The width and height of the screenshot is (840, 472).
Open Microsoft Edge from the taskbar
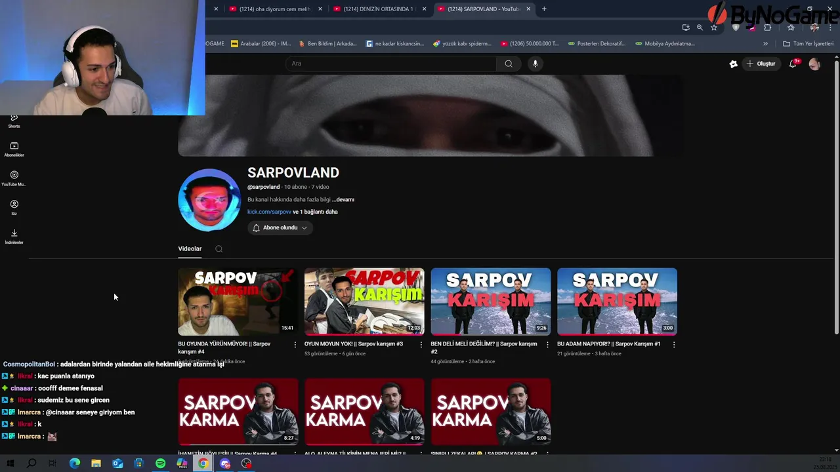click(74, 463)
